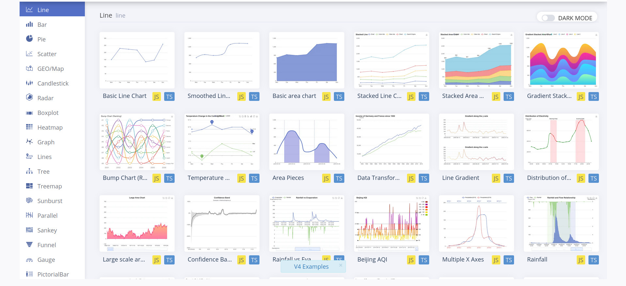Screen dimensions: 626x286
Task: Open the Gradient Stacked Area chart thumbnail
Action: click(561, 60)
